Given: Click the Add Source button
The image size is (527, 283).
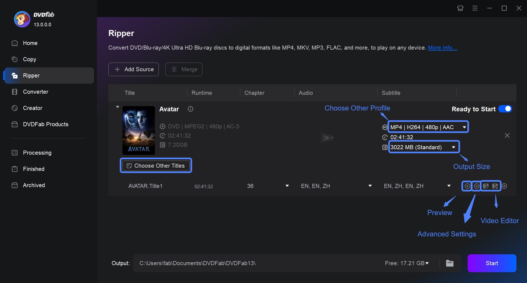Looking at the screenshot, I should [133, 69].
